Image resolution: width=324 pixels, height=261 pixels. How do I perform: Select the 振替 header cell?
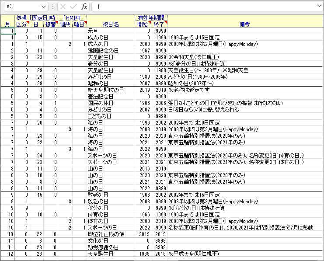pos(51,24)
